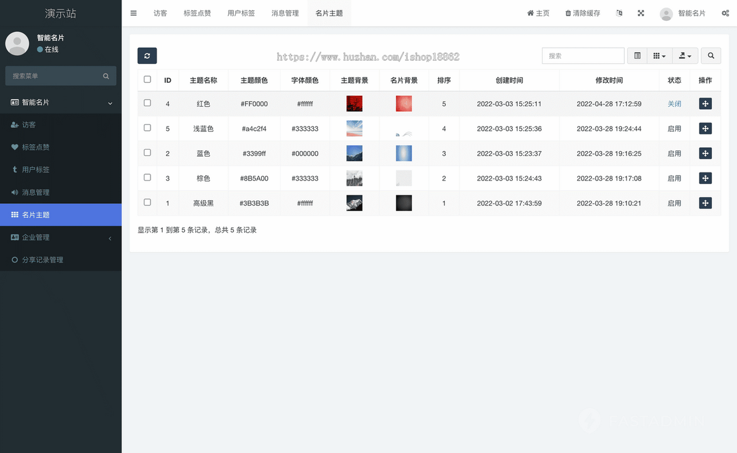
Task: Open the columns visibility dropdown
Action: pyautogui.click(x=659, y=55)
